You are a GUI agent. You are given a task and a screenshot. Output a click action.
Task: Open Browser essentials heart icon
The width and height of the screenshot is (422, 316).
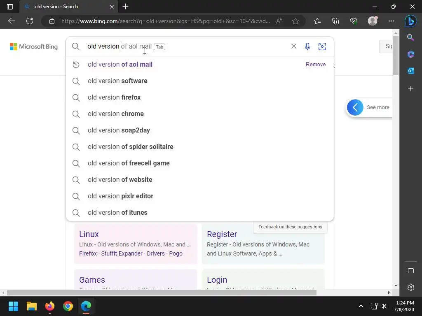point(353,21)
